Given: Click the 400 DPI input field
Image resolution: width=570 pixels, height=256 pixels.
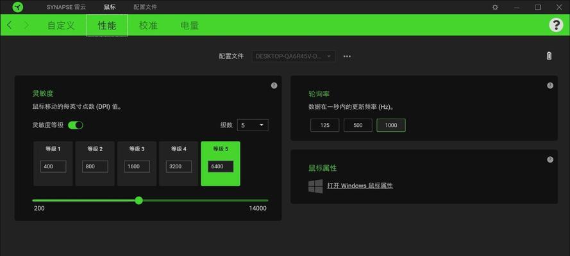Looking at the screenshot, I should [53, 167].
